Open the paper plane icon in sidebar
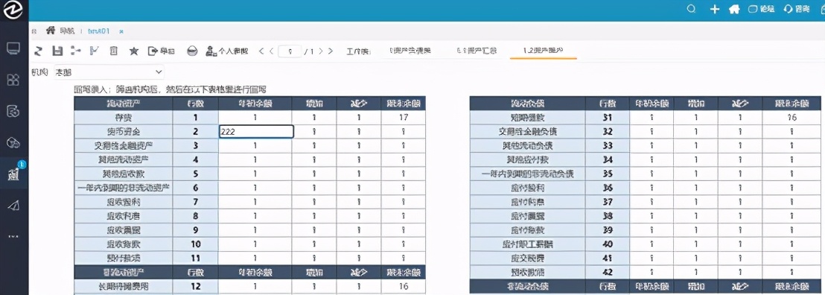The height and width of the screenshot is (295, 825). 13,205
